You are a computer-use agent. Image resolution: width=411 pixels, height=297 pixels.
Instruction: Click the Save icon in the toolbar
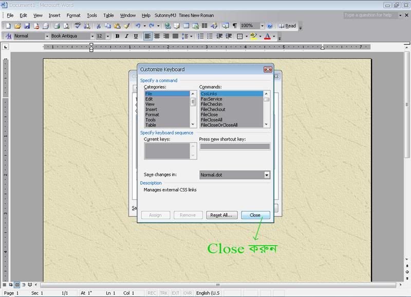pos(27,26)
